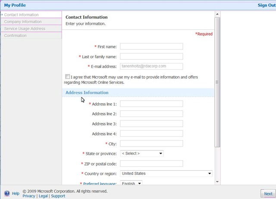
Task: Tick the Microsoft e-mail offers agreement checkbox
Action: point(67,77)
